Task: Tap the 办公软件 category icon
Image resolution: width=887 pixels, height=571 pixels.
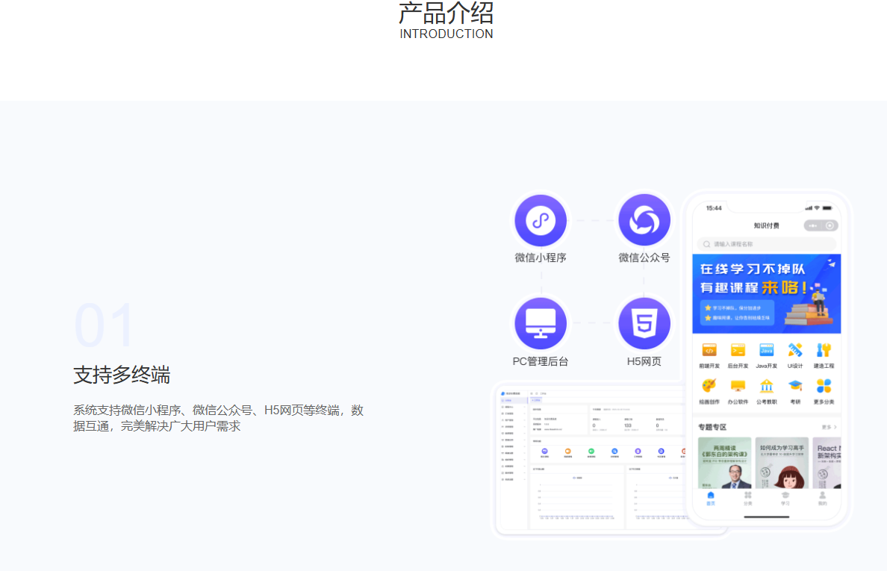Action: point(738,386)
